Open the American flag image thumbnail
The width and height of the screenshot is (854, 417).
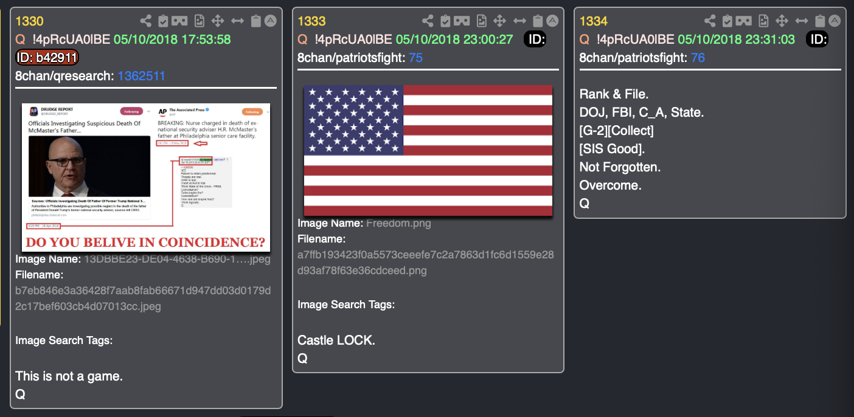(x=428, y=150)
